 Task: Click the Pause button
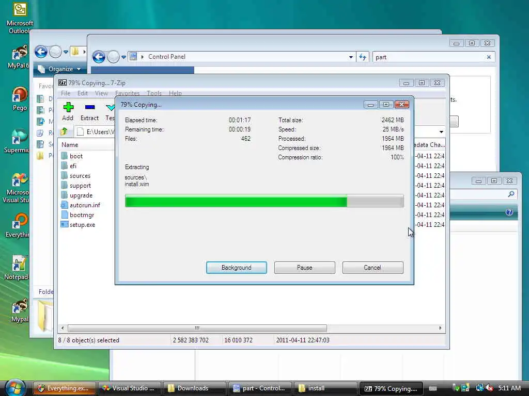coord(305,268)
